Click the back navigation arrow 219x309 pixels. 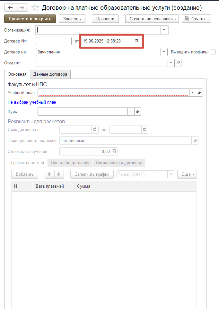point(11,7)
